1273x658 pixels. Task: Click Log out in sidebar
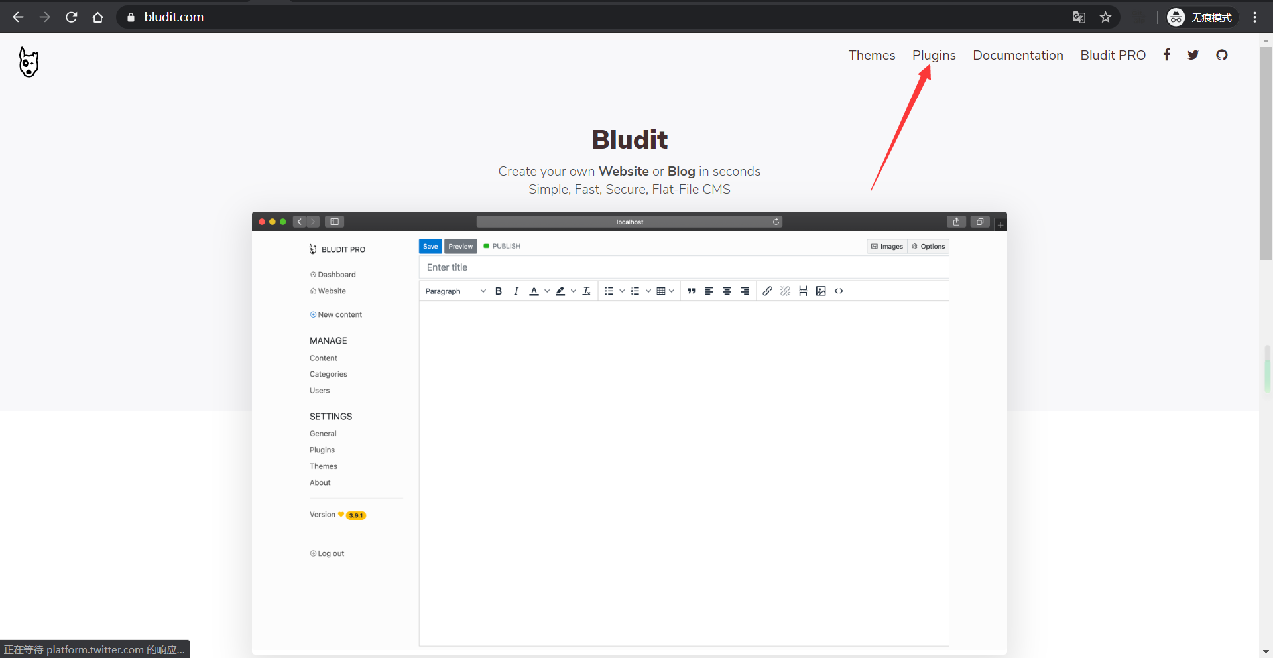[327, 554]
